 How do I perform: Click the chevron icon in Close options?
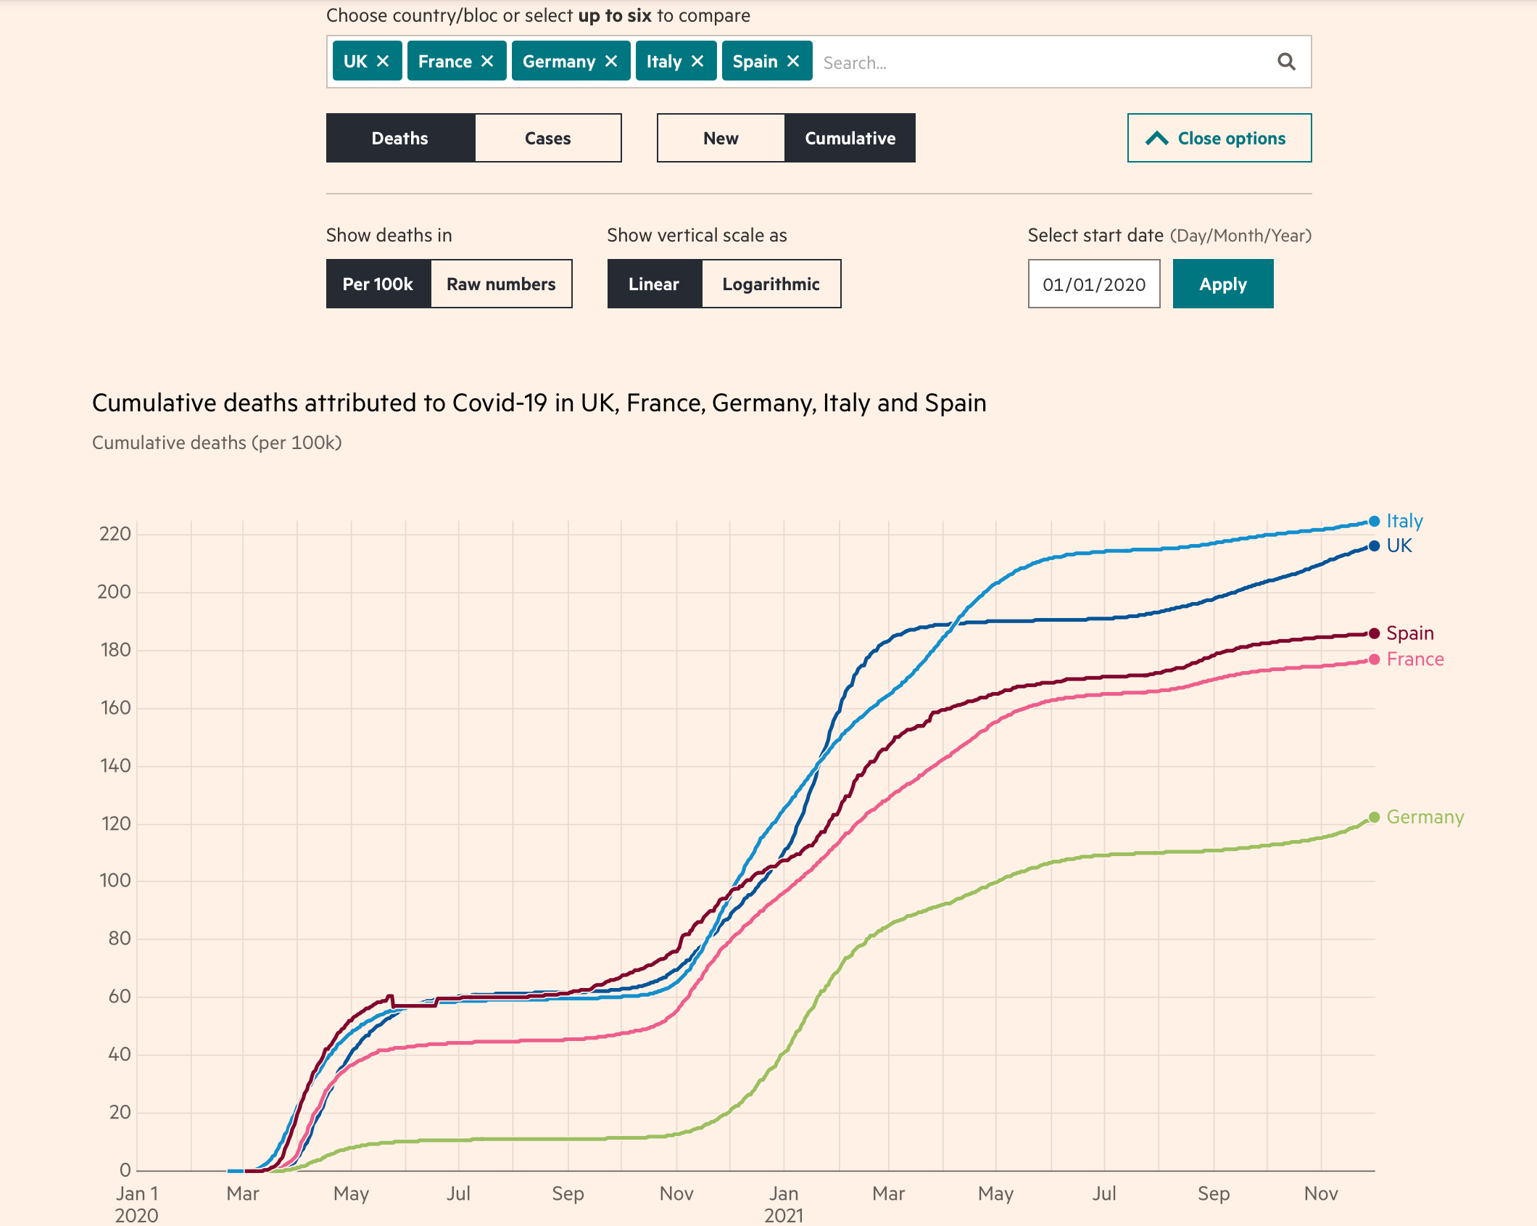click(x=1157, y=138)
